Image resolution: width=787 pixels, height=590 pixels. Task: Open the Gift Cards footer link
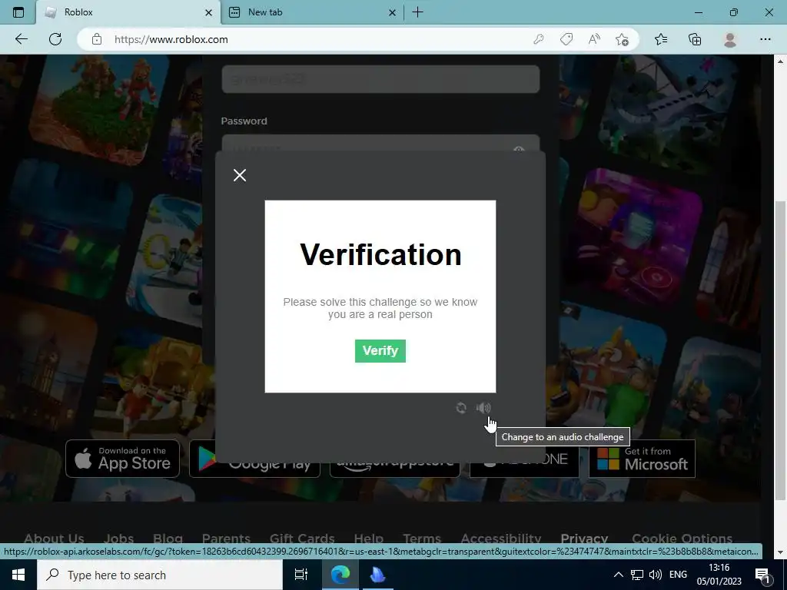(301, 539)
